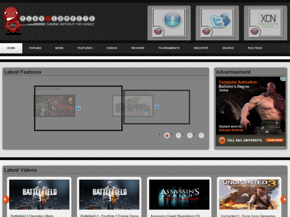The width and height of the screenshot is (290, 217).
Task: Click the Computer Animation ad headline
Action: (x=238, y=82)
